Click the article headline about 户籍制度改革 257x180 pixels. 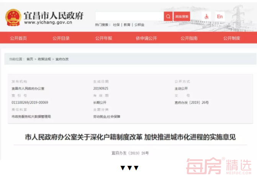[130, 137]
